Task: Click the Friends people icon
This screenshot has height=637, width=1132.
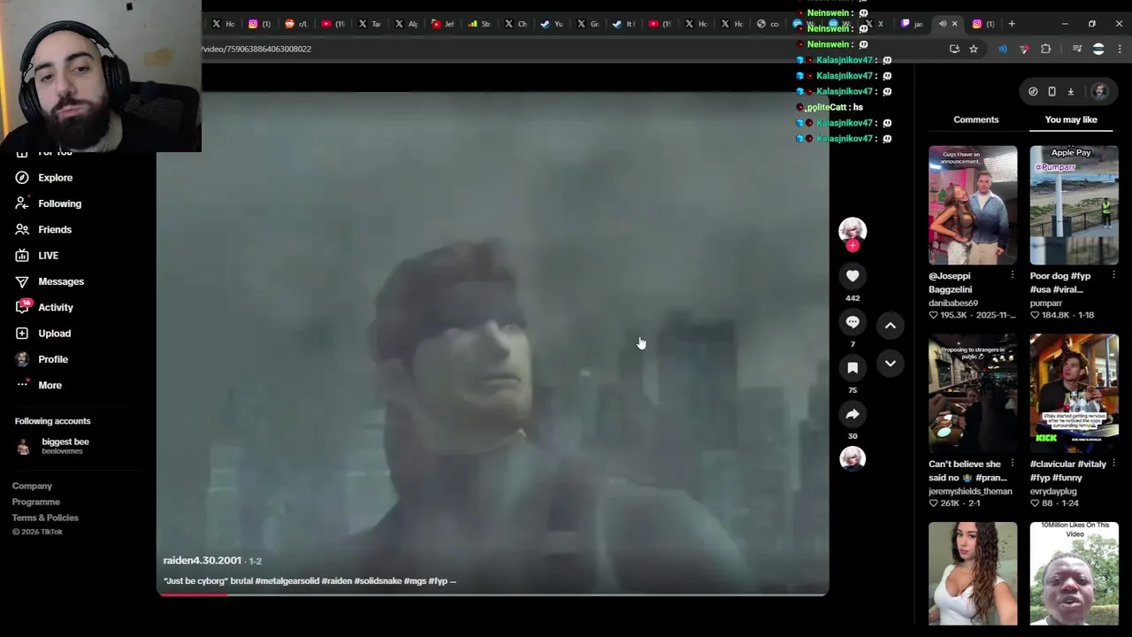Action: click(x=22, y=229)
